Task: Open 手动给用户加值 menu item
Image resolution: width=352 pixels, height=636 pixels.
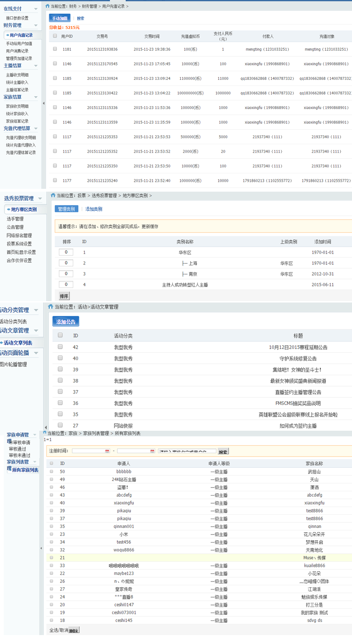Action: [19, 43]
